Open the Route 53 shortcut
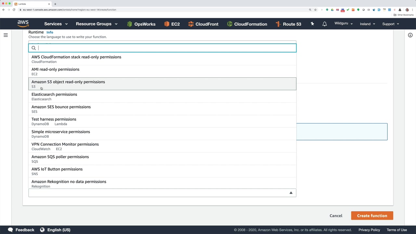 tap(288, 24)
